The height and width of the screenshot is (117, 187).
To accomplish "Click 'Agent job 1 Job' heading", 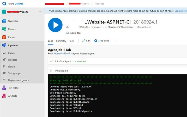I will [59, 50].
